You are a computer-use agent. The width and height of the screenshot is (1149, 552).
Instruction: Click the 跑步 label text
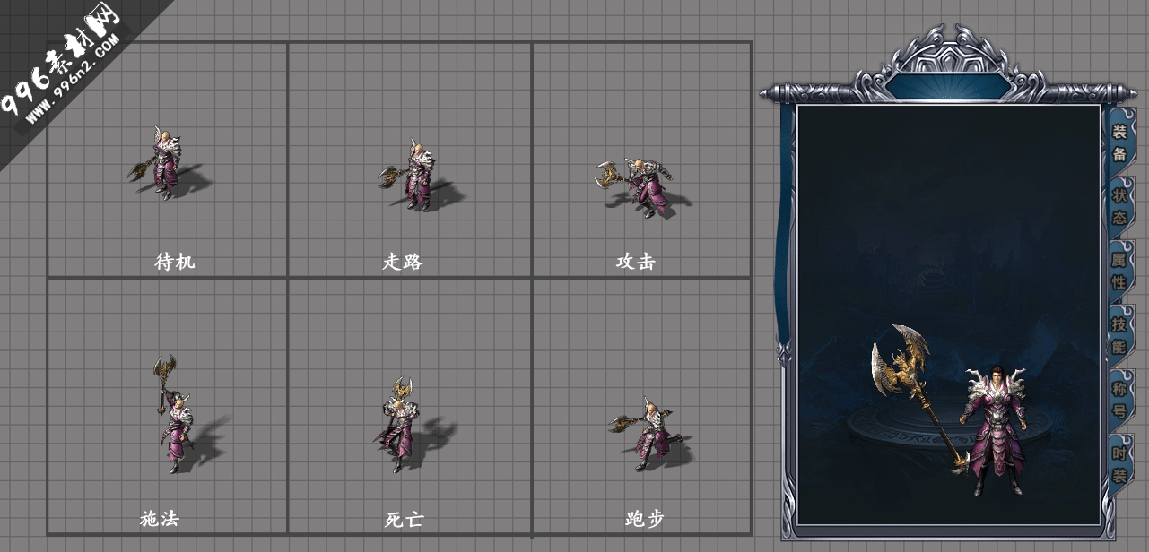(x=644, y=518)
